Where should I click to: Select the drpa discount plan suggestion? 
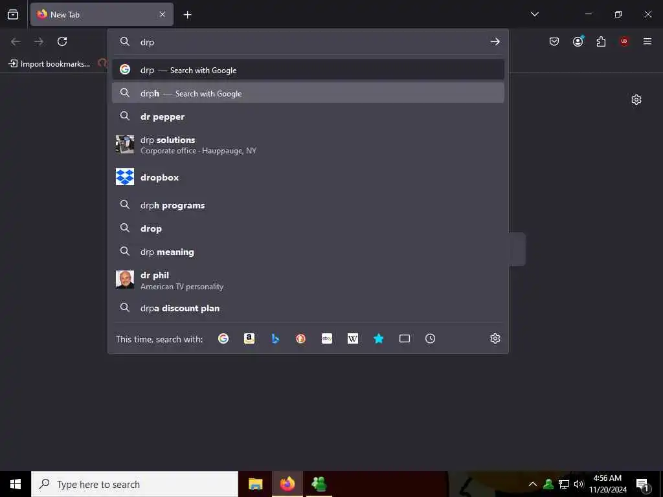308,307
